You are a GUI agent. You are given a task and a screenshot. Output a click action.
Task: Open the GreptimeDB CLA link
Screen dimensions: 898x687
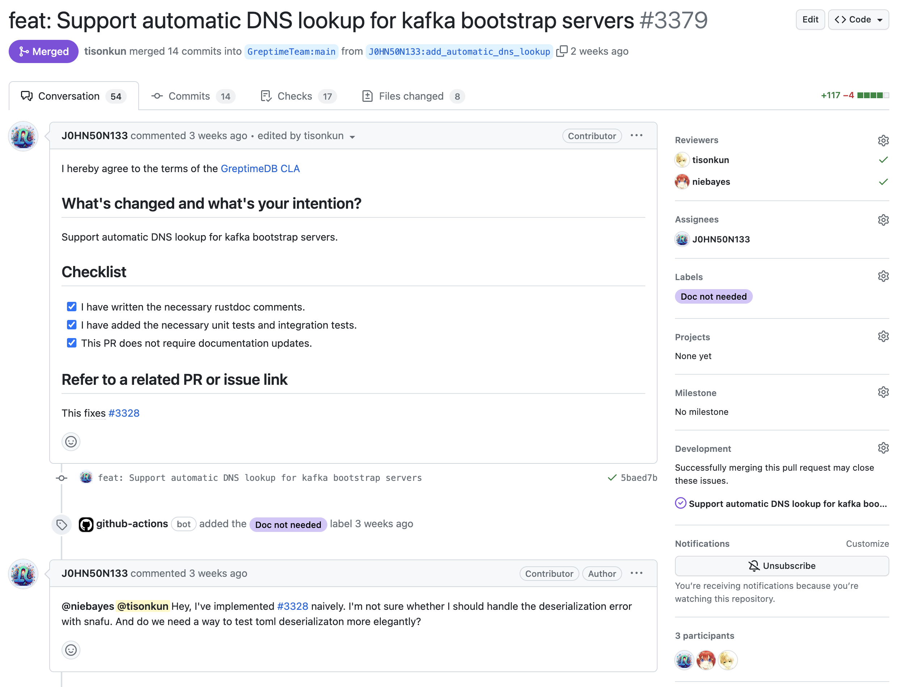260,168
